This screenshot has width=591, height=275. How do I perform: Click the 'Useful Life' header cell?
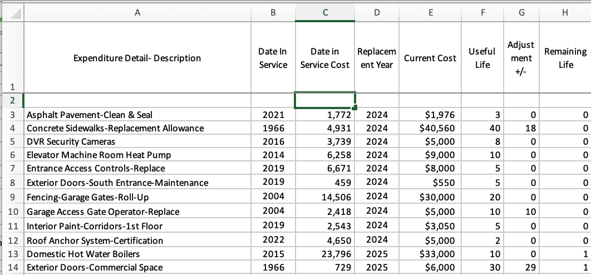click(482, 58)
